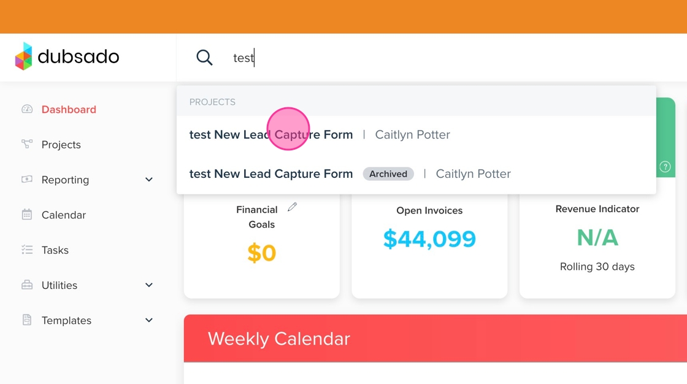Click the Projects workflow icon
Viewport: 687px width, 384px height.
(27, 144)
